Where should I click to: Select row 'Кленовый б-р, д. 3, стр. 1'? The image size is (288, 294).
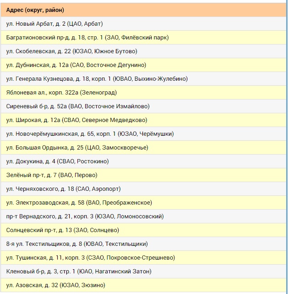[x=143, y=272]
